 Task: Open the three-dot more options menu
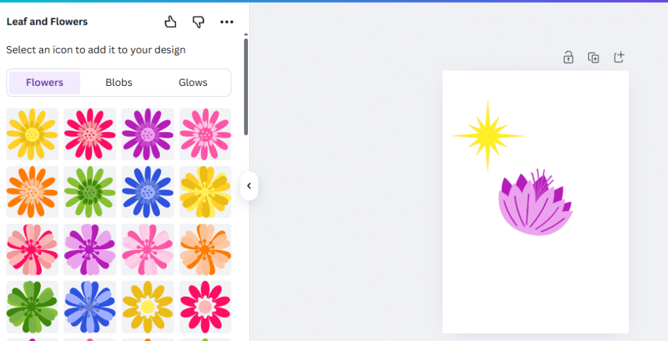tap(226, 22)
